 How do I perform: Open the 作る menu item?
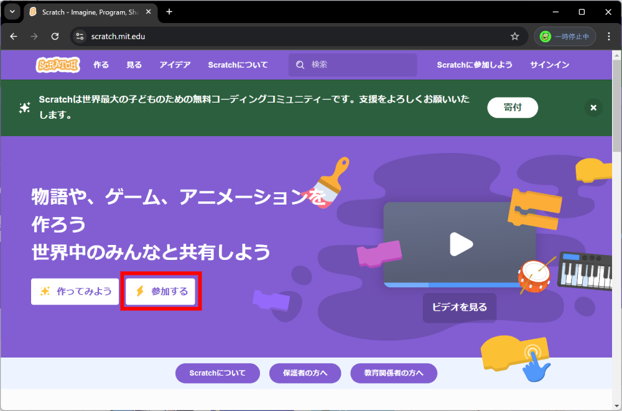[101, 65]
